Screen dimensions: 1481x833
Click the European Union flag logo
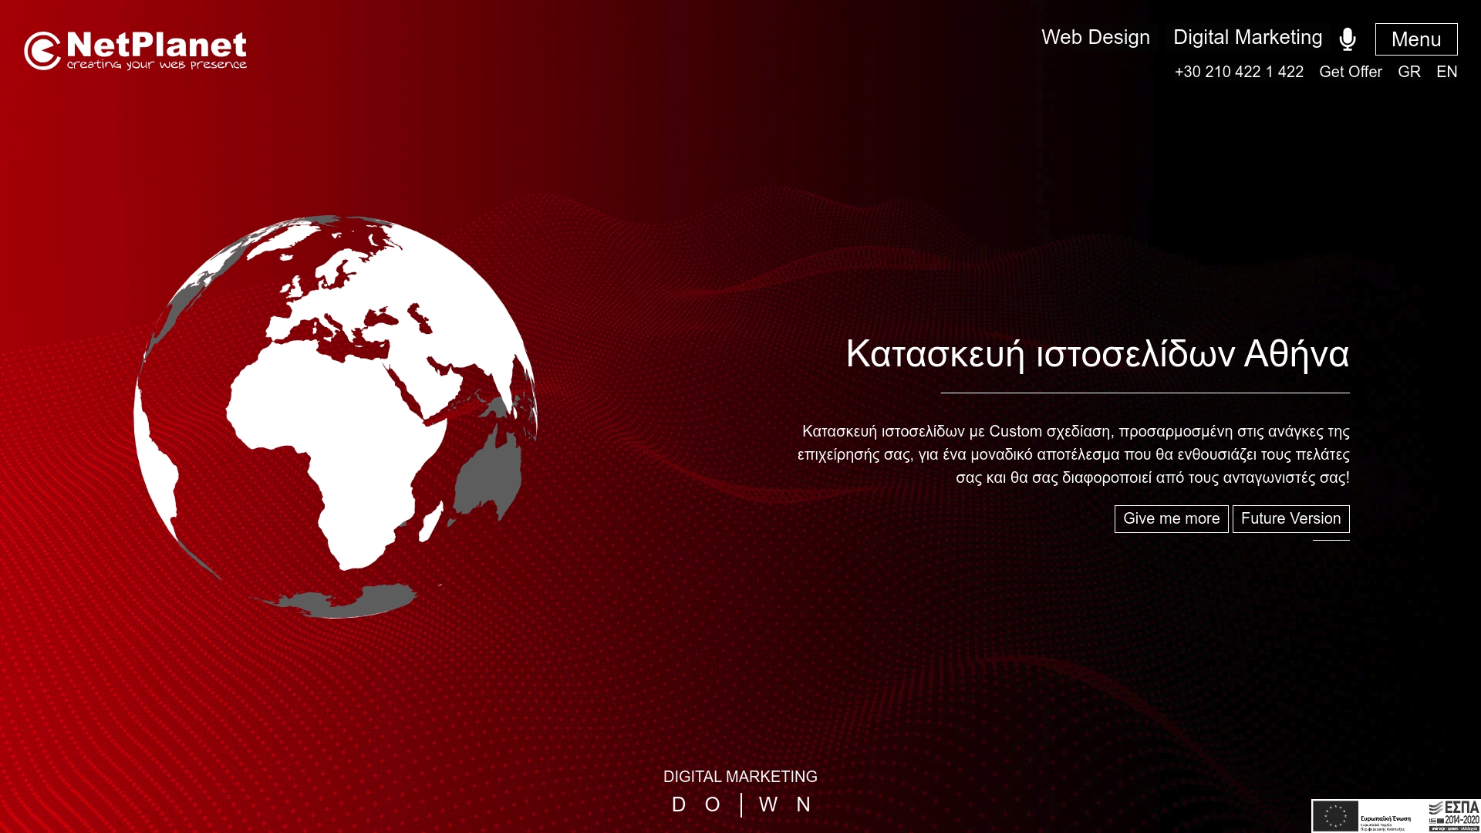pos(1336,816)
